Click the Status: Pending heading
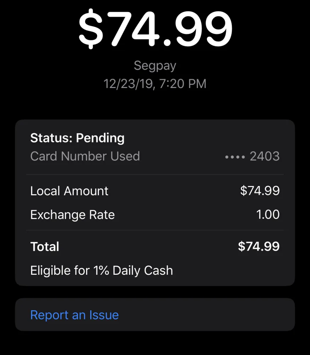Image resolution: width=310 pixels, height=355 pixels. pos(77,138)
